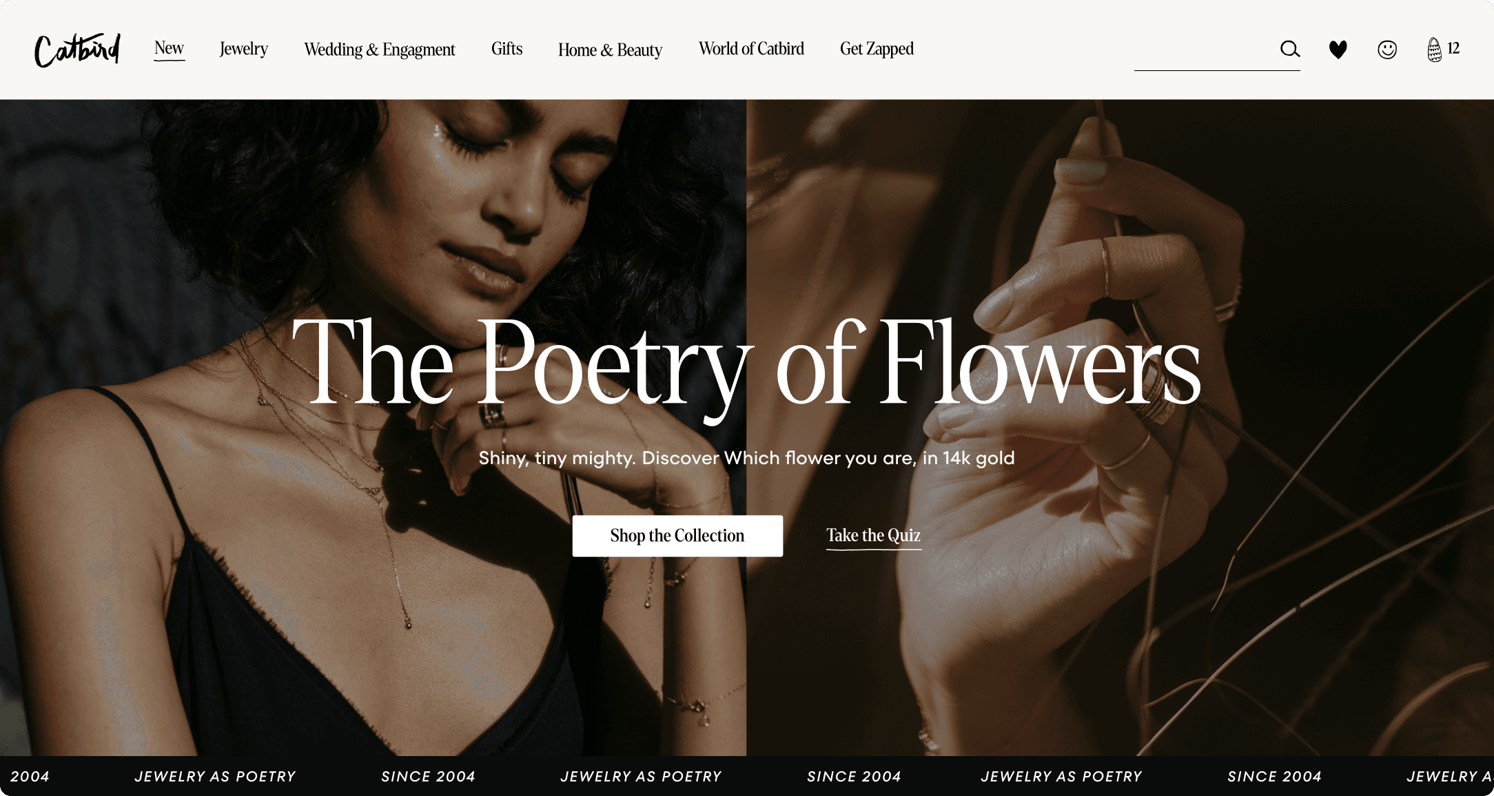Open the Jewelry menu

(x=243, y=48)
